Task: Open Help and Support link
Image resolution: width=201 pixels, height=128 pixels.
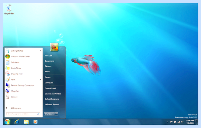Action: tap(52, 105)
